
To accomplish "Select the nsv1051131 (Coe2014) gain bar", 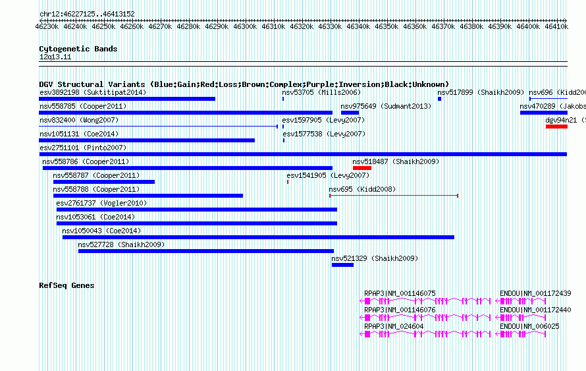I will coord(147,140).
